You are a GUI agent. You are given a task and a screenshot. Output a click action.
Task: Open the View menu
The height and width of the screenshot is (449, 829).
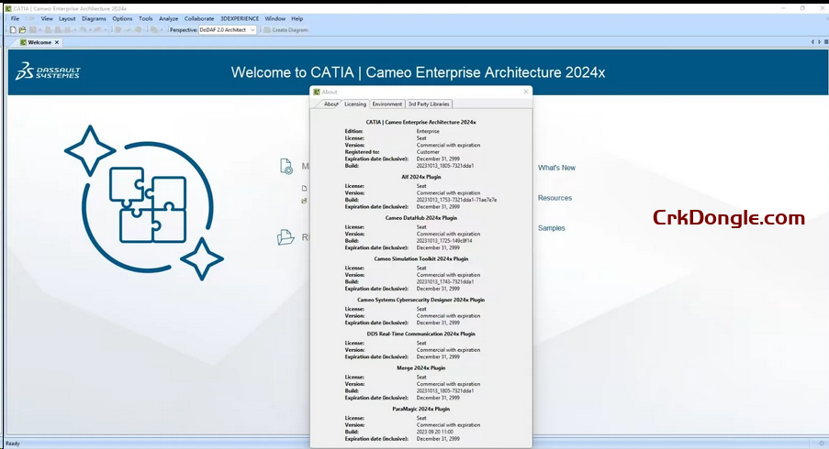click(x=47, y=18)
